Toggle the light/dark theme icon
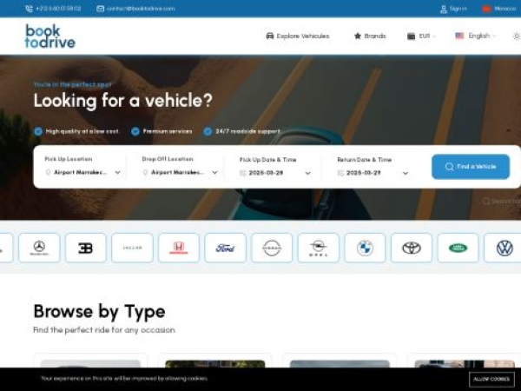 pos(517,36)
